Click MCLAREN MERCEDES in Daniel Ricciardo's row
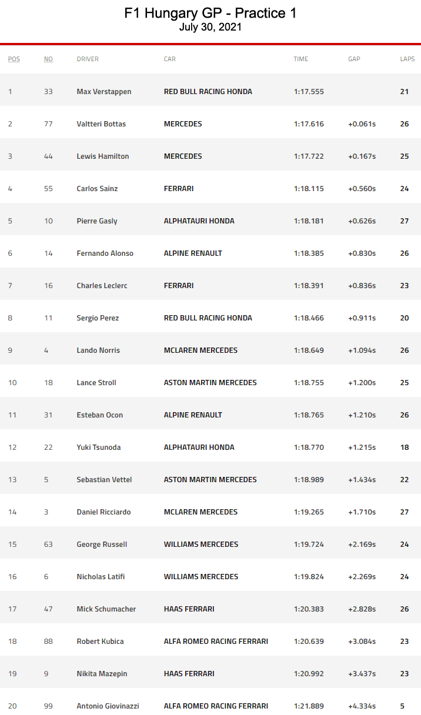 (x=201, y=512)
